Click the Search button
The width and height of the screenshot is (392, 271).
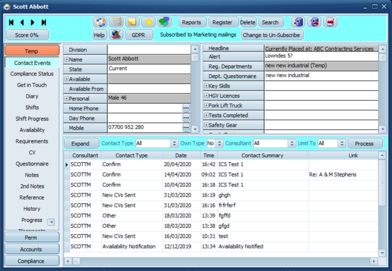pos(271,22)
